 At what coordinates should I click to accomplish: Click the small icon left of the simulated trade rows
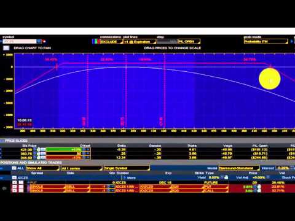4,188
